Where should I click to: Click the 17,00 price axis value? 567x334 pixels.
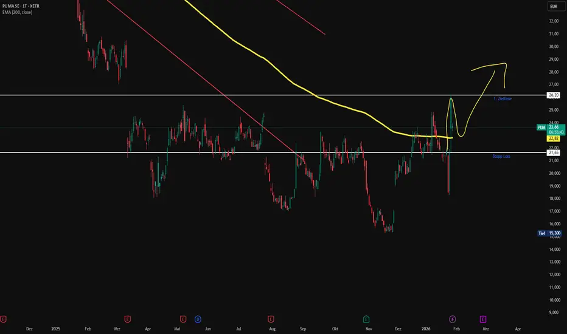(555, 211)
